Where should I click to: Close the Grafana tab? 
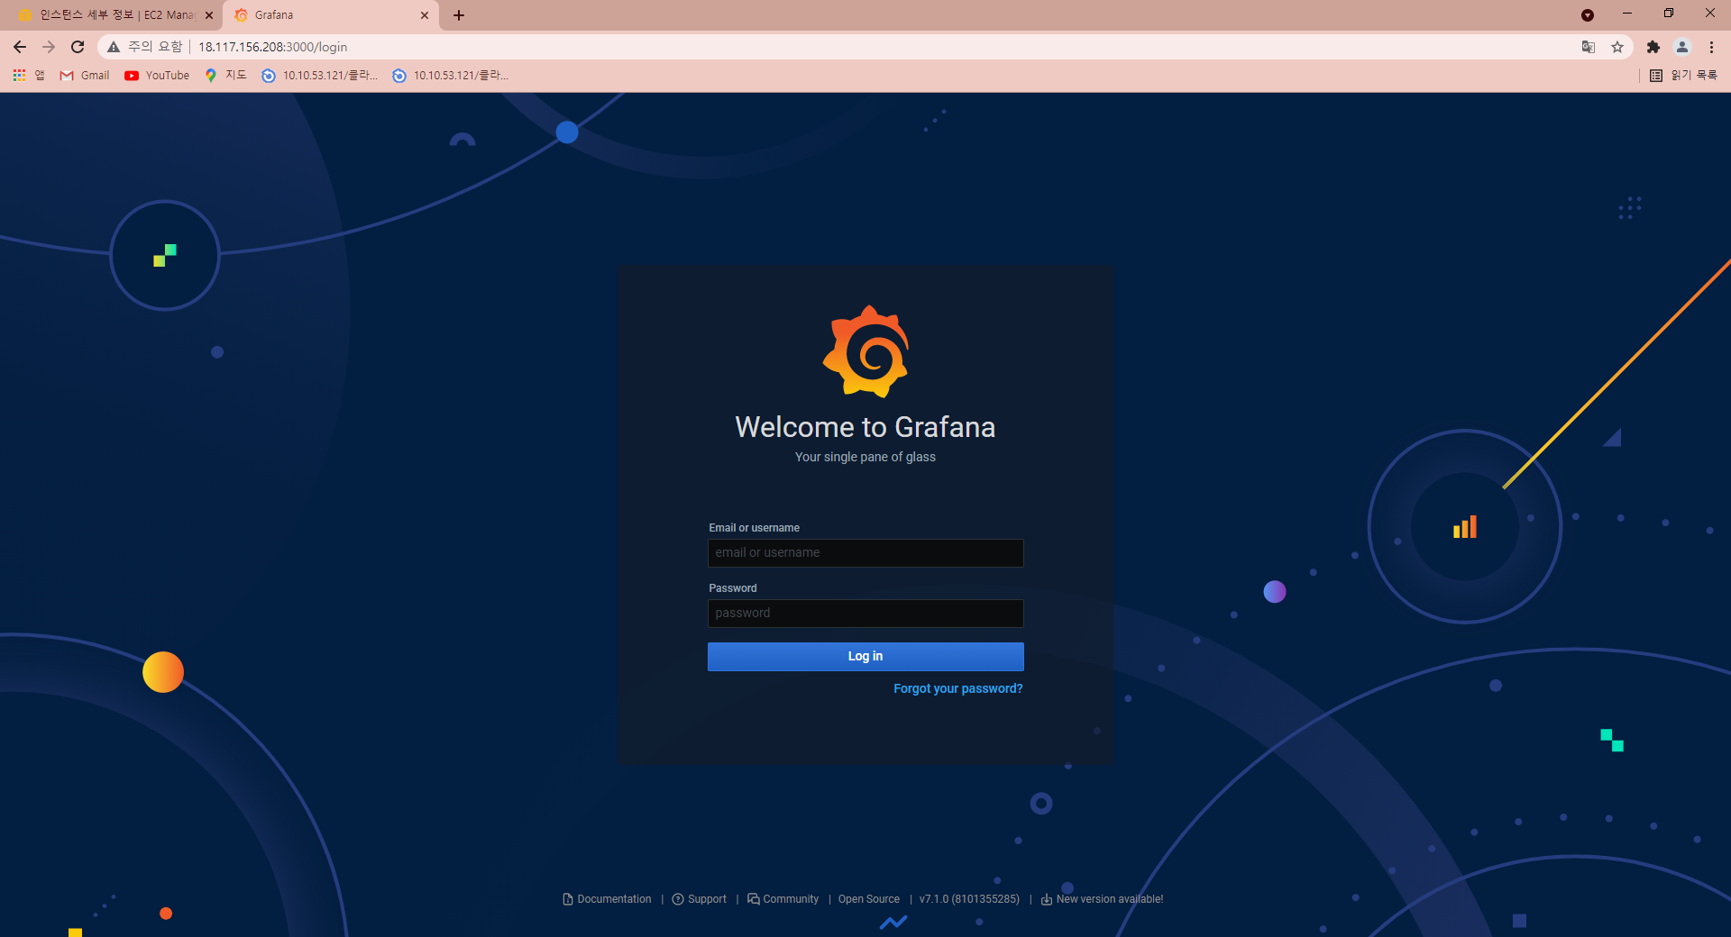pyautogui.click(x=425, y=15)
